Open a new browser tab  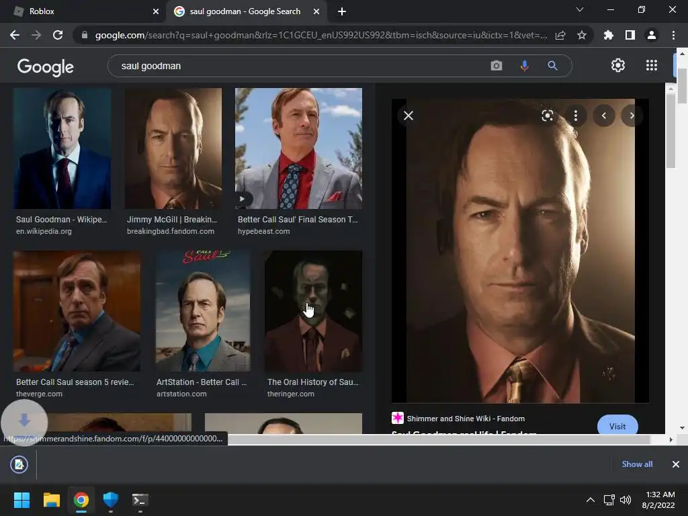click(342, 11)
